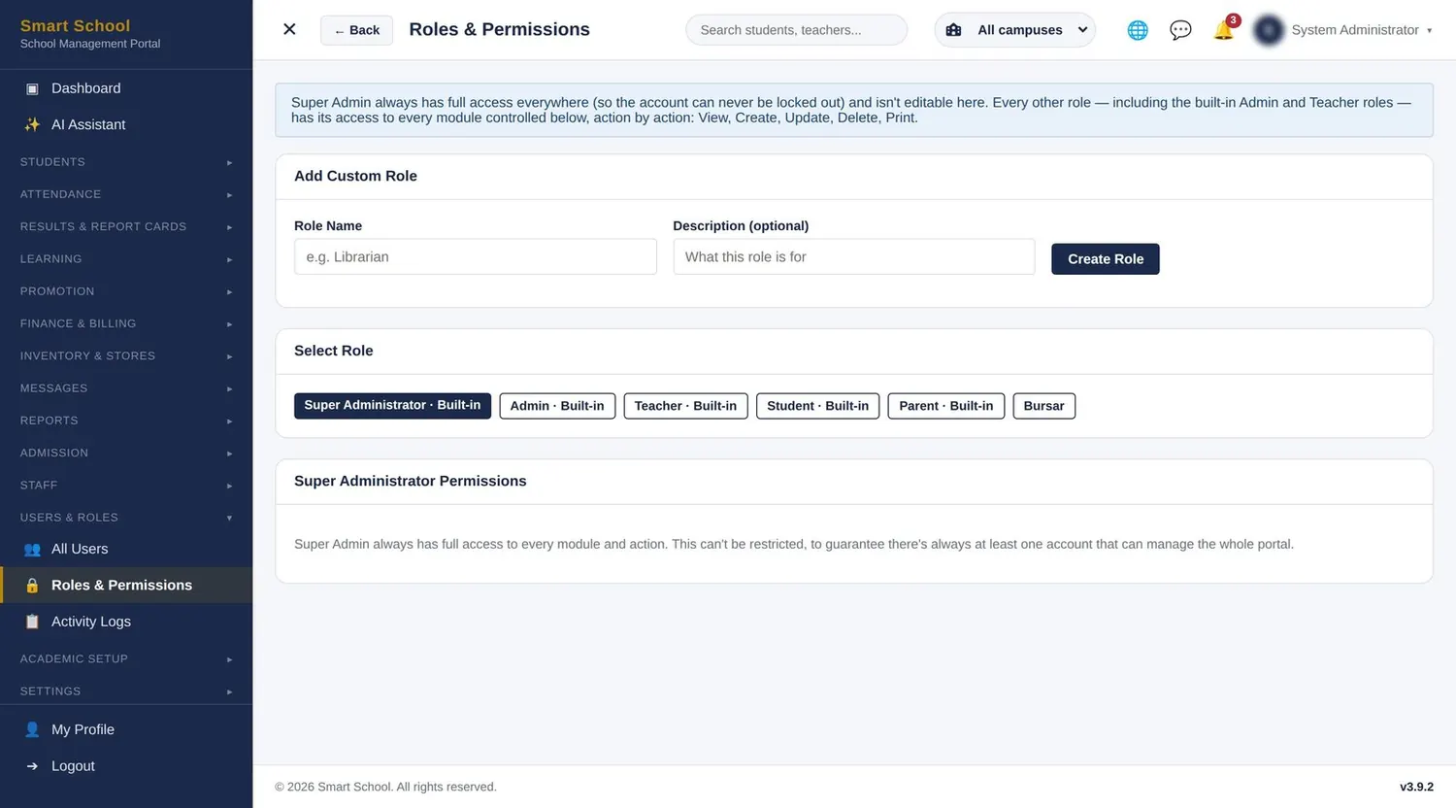Expand the Finance & Billing section
This screenshot has height=808, width=1456.
tap(126, 323)
